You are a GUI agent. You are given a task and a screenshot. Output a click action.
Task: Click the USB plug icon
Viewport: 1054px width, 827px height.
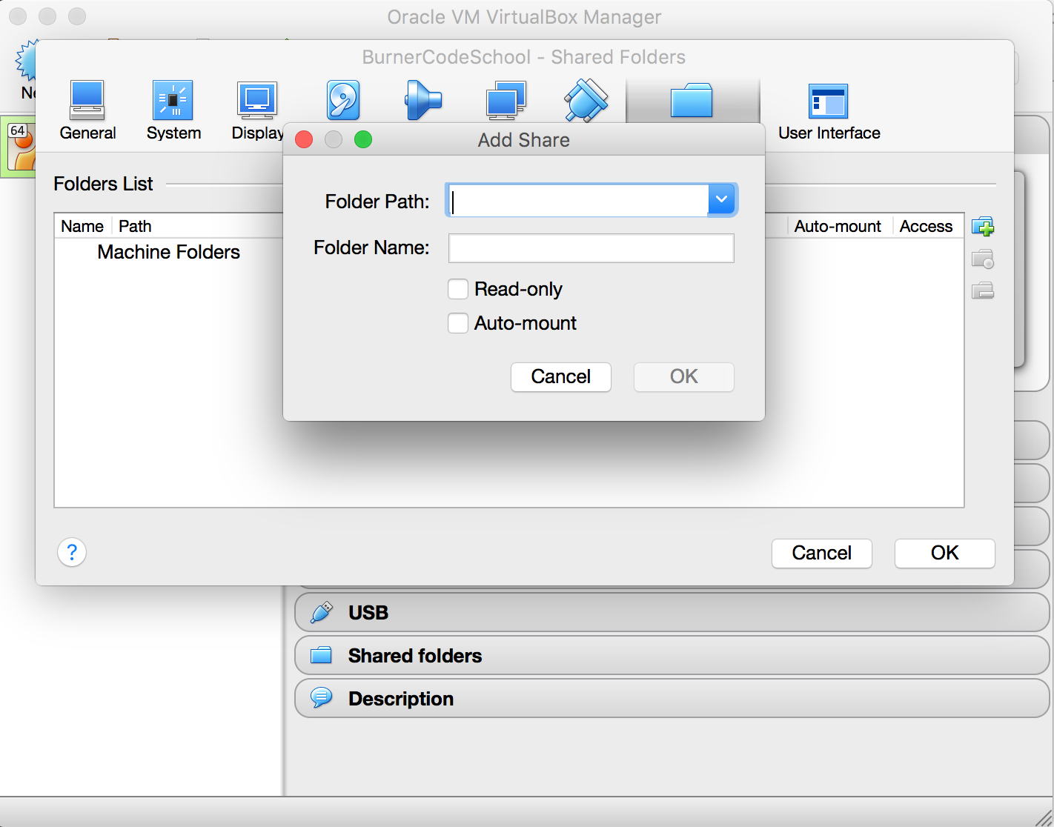pyautogui.click(x=322, y=612)
